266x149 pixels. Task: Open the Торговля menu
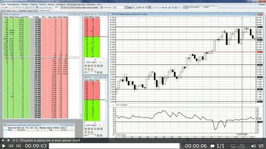34,5
